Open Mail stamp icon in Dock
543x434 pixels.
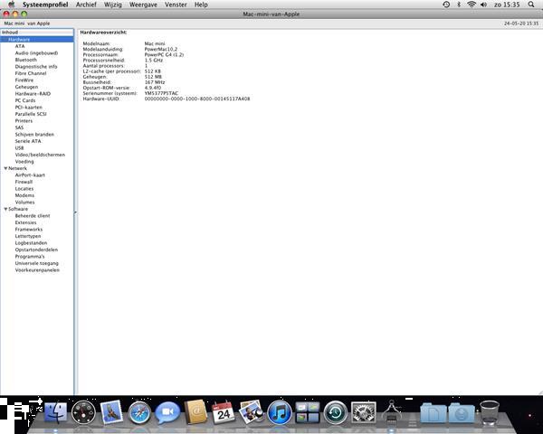click(x=111, y=412)
